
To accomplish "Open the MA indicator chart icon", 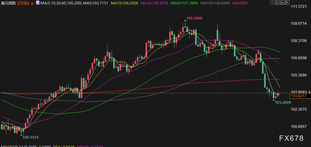I will (x=38, y=3).
